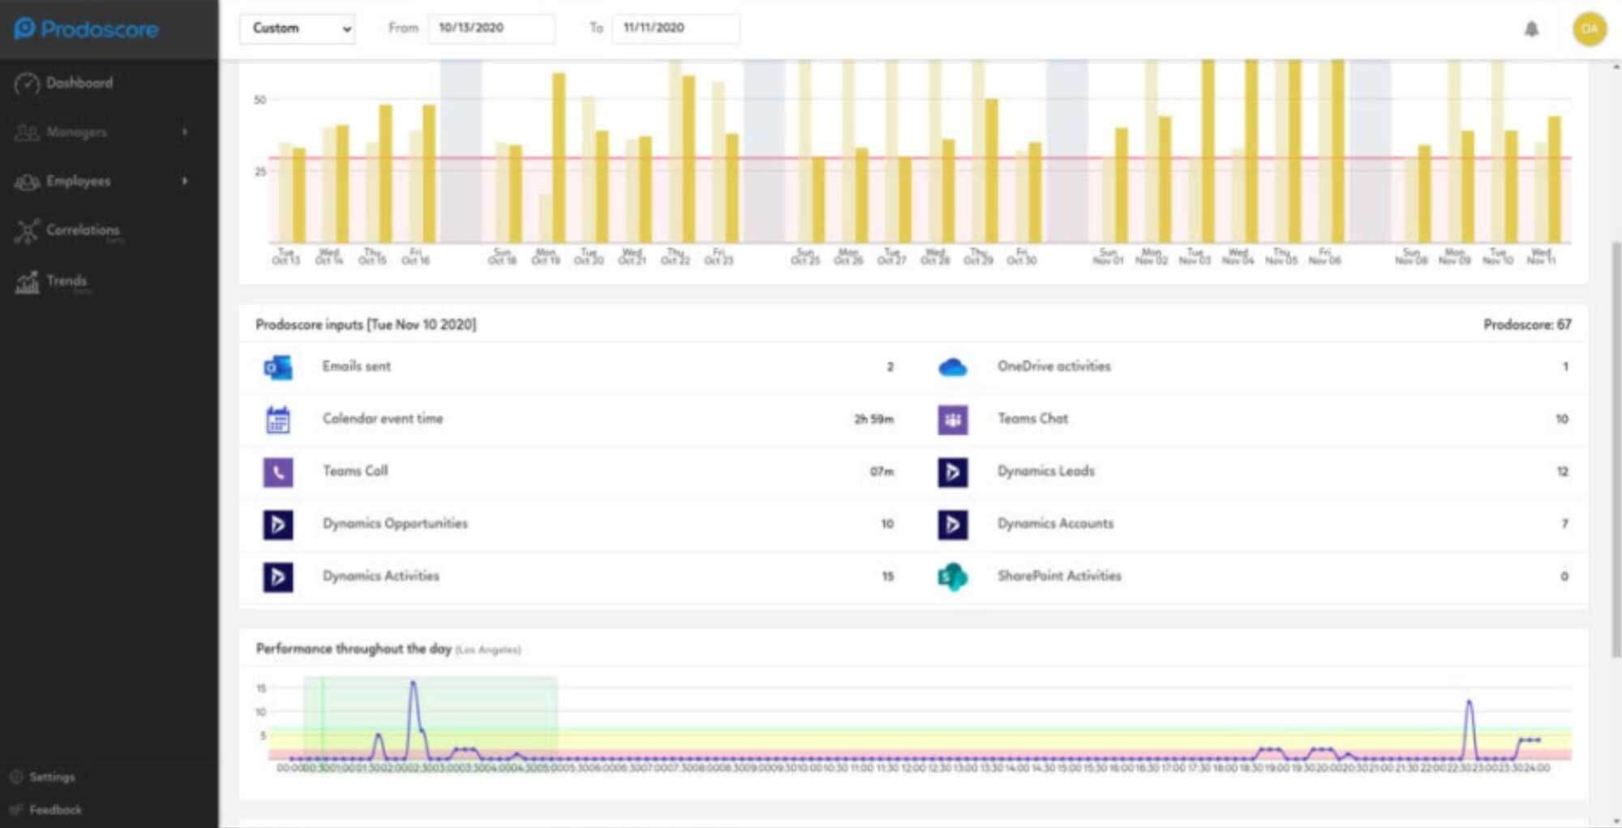Select the Fri Oct 16 bar
Image resolution: width=1622 pixels, height=828 pixels.
[x=429, y=174]
